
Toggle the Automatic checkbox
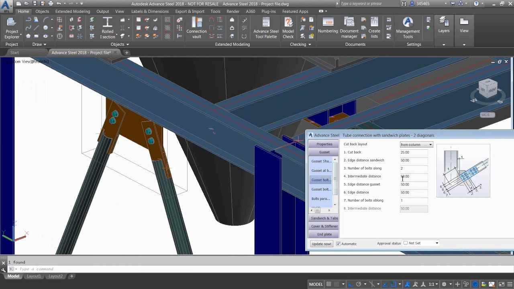tap(338, 244)
